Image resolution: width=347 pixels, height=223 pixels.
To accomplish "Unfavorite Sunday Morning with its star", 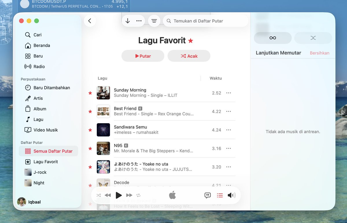I will [90, 93].
